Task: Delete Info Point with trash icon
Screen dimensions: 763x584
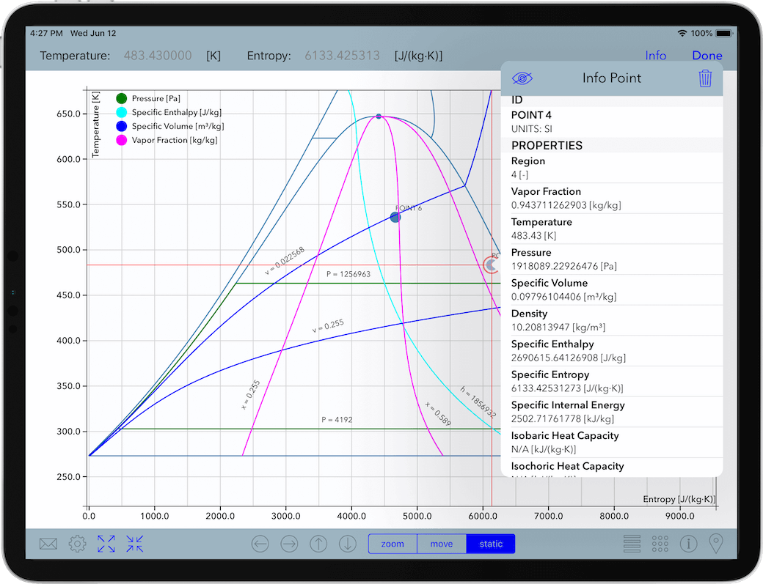Action: (x=705, y=78)
